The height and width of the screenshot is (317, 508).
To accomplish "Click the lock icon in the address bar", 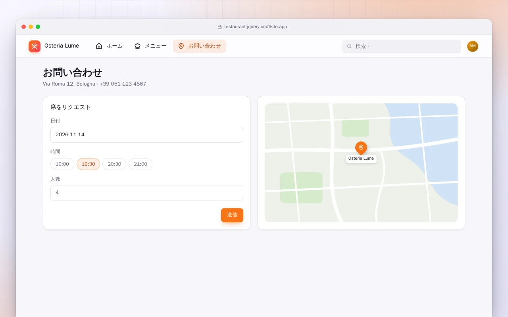I will tap(219, 27).
